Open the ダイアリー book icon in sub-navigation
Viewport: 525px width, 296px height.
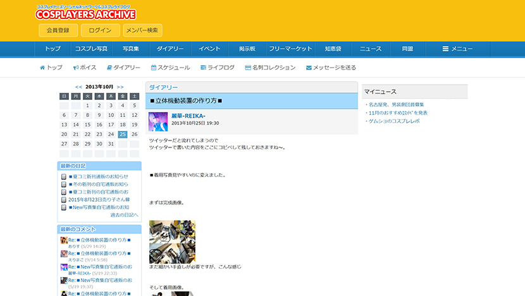109,68
